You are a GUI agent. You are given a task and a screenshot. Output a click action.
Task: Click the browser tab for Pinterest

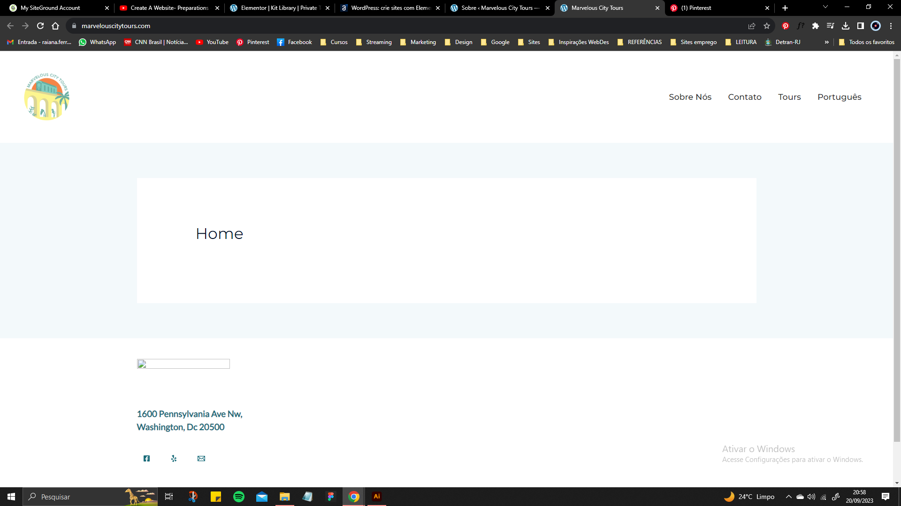pos(720,8)
